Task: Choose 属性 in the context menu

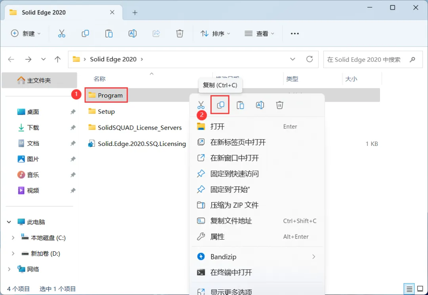Action: coord(257,237)
